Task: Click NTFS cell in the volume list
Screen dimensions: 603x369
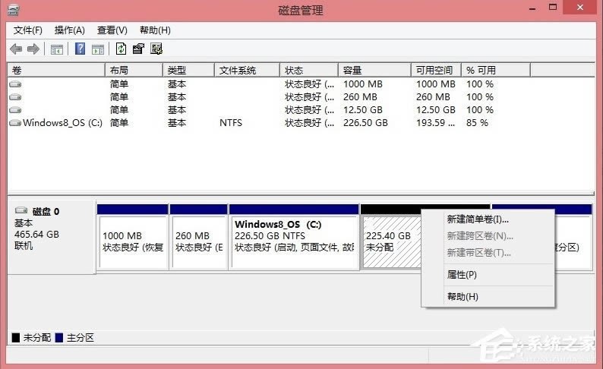Action: coord(231,123)
